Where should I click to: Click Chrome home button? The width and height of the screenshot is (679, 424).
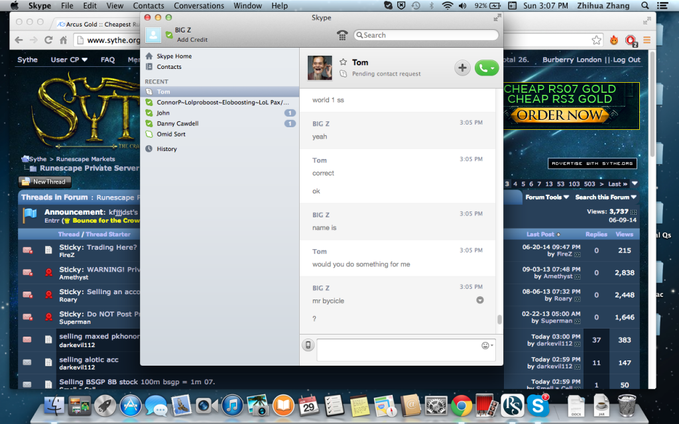63,40
